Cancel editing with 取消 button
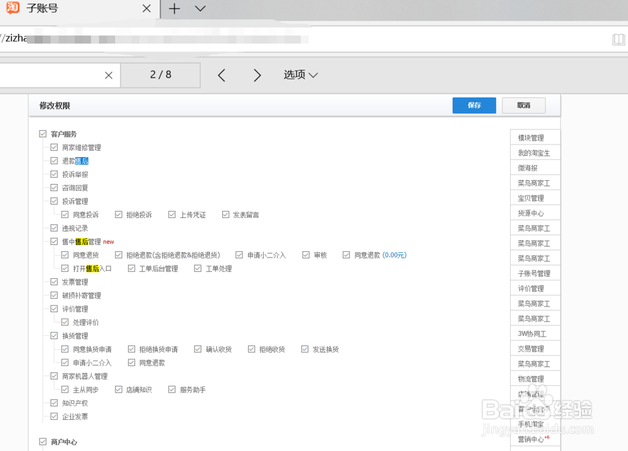The image size is (628, 451). pyautogui.click(x=524, y=106)
